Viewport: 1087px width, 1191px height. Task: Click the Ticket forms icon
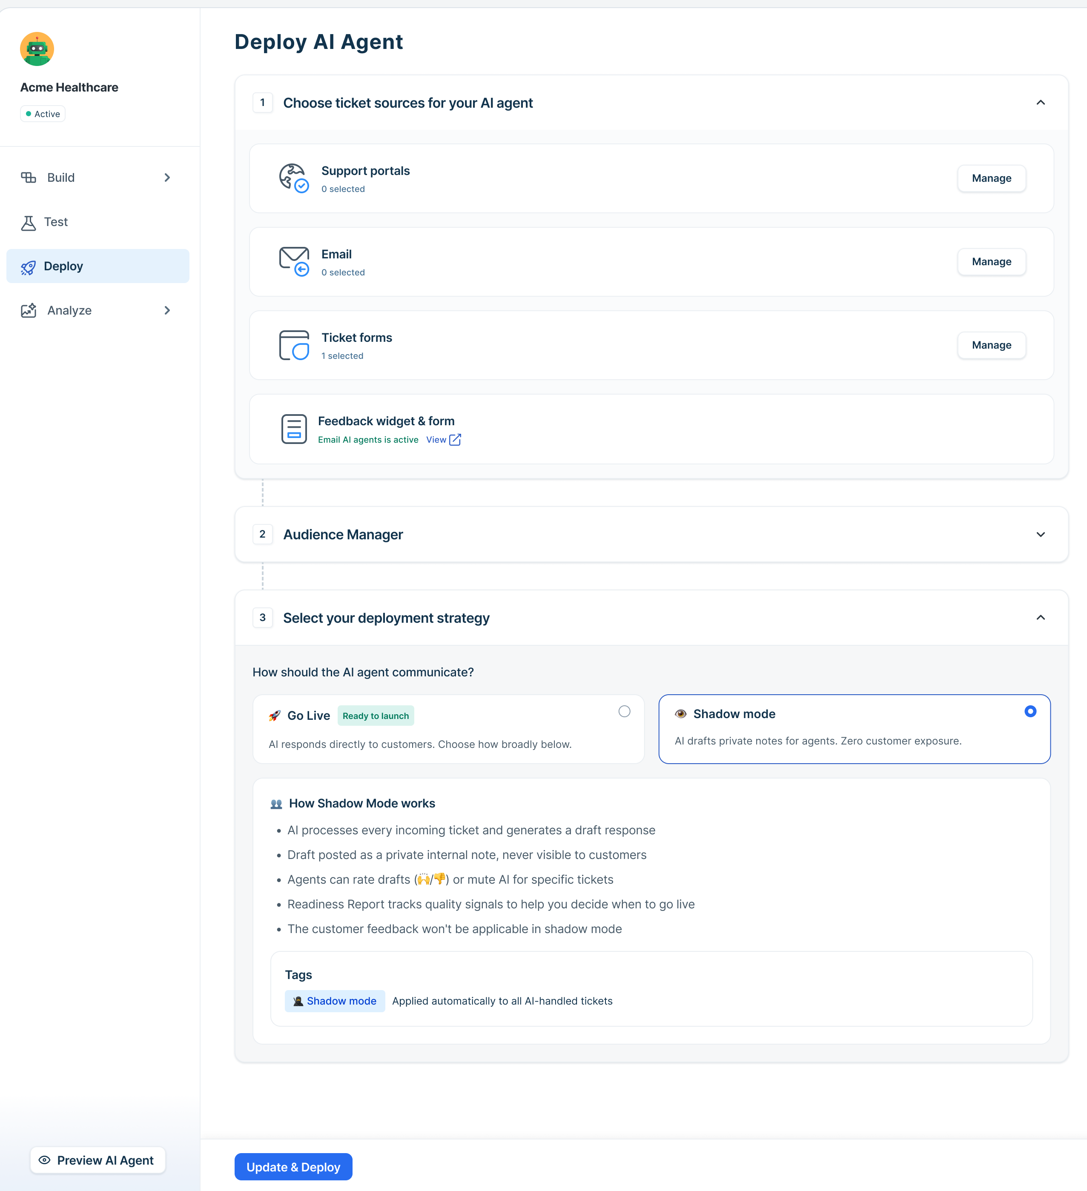[x=294, y=345]
